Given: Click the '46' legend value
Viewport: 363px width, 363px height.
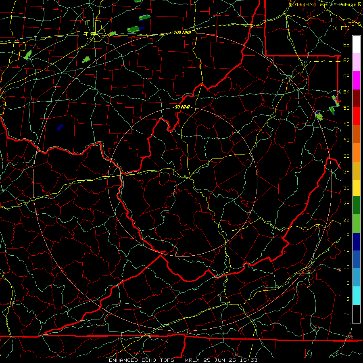Looking at the screenshot, I should (346, 124).
